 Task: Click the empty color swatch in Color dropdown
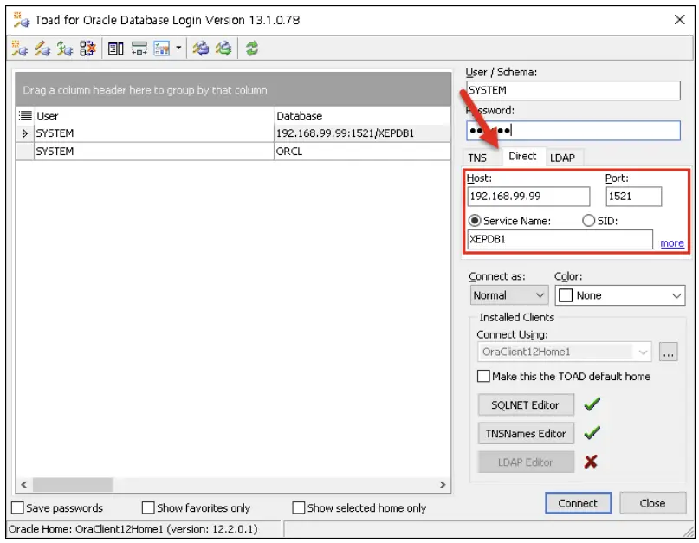tap(566, 295)
